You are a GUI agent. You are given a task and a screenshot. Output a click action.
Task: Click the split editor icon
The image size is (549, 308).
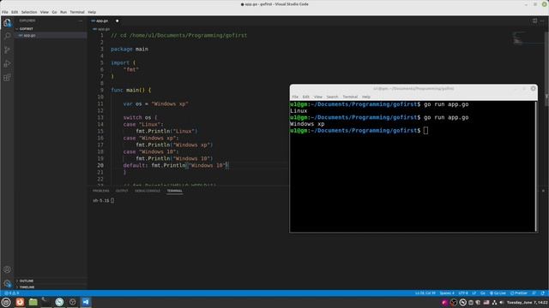[534, 21]
